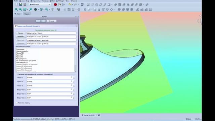Confirm with the OK button

[41, 21]
